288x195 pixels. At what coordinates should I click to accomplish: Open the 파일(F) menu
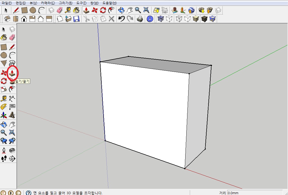[7, 3]
